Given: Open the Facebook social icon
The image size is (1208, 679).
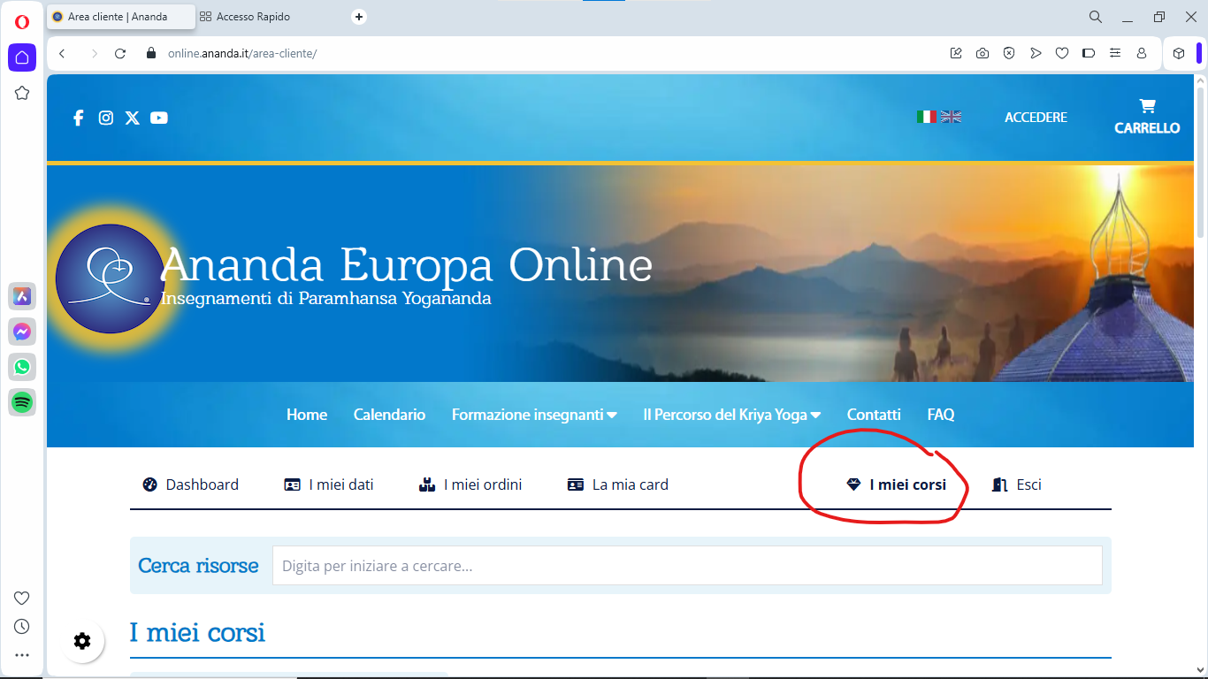Looking at the screenshot, I should point(78,118).
